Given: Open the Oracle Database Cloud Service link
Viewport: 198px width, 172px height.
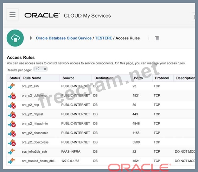Looking at the screenshot, I should point(64,38).
